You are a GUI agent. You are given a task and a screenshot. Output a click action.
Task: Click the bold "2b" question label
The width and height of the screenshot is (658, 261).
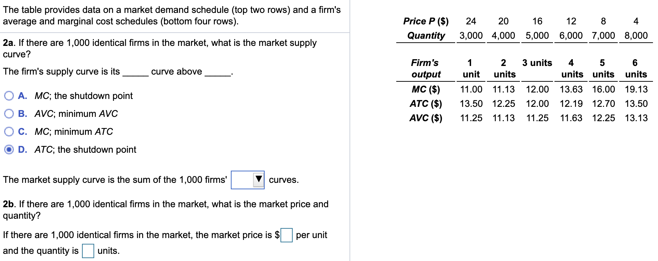[9, 204]
